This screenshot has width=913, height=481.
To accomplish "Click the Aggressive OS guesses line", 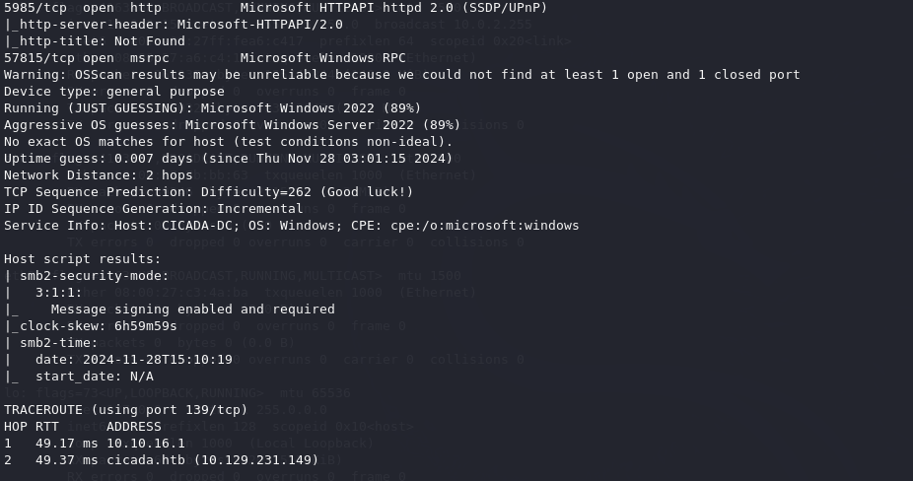I will 232,125.
